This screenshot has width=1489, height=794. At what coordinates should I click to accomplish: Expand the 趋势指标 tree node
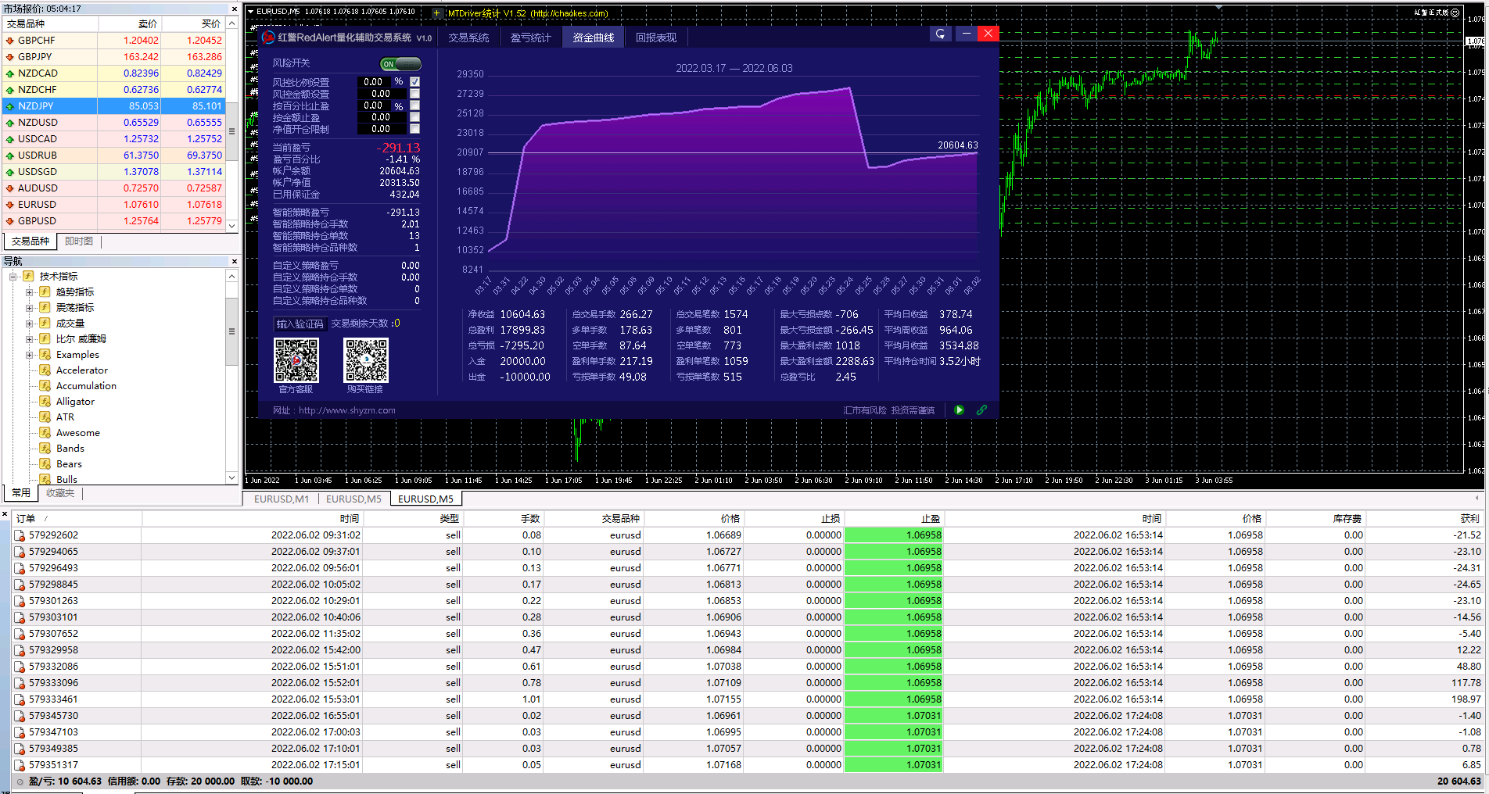coord(30,292)
